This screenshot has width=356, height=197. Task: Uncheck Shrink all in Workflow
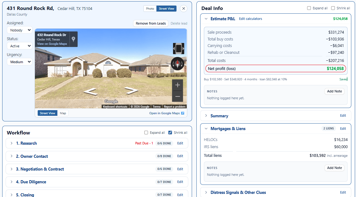point(170,133)
